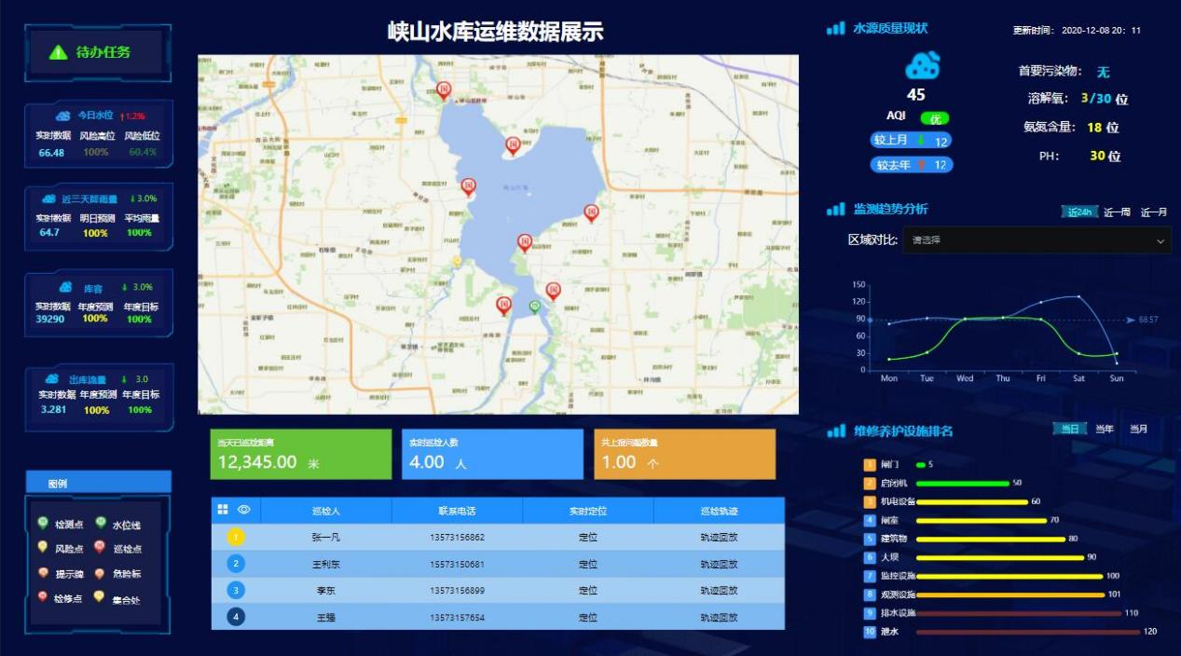Click the grid view icon in table header
The height and width of the screenshot is (656, 1181).
[223, 510]
